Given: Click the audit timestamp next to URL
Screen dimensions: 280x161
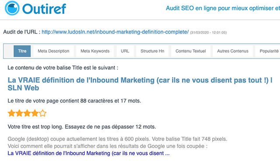Looking at the screenshot, I should (x=208, y=33).
